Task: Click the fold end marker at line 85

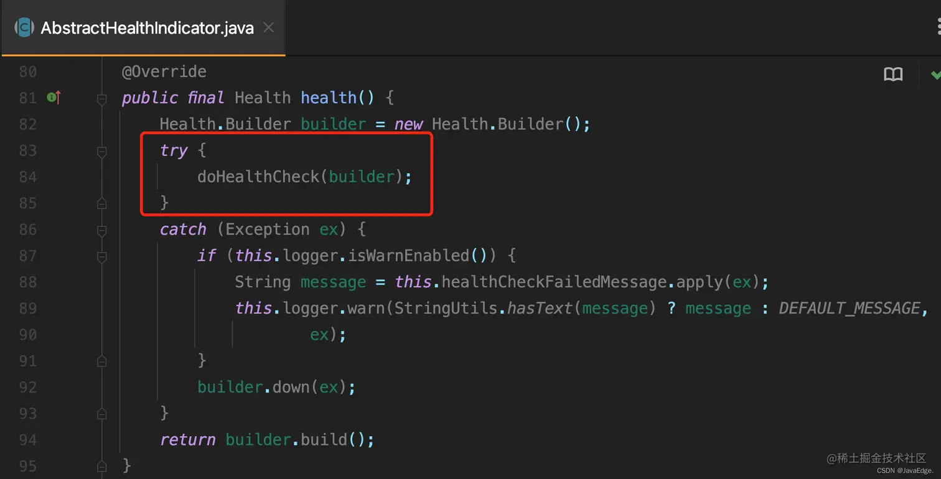Action: [102, 203]
